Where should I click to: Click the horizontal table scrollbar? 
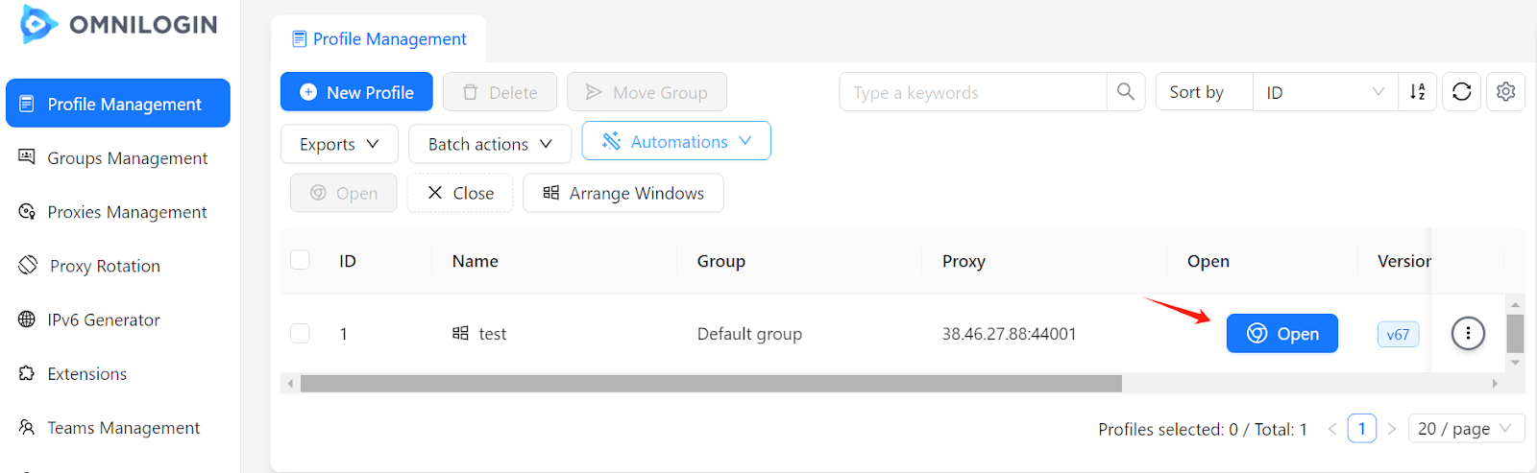(711, 384)
